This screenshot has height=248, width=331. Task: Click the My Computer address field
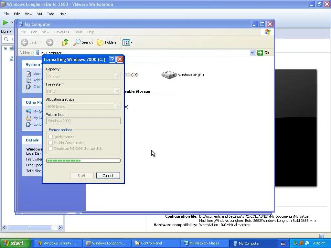[144, 53]
